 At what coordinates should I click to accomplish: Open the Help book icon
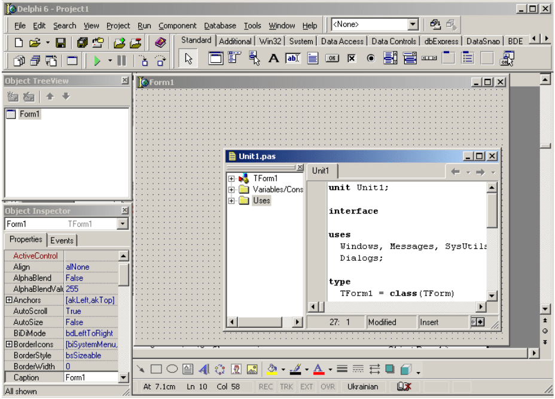pos(160,43)
